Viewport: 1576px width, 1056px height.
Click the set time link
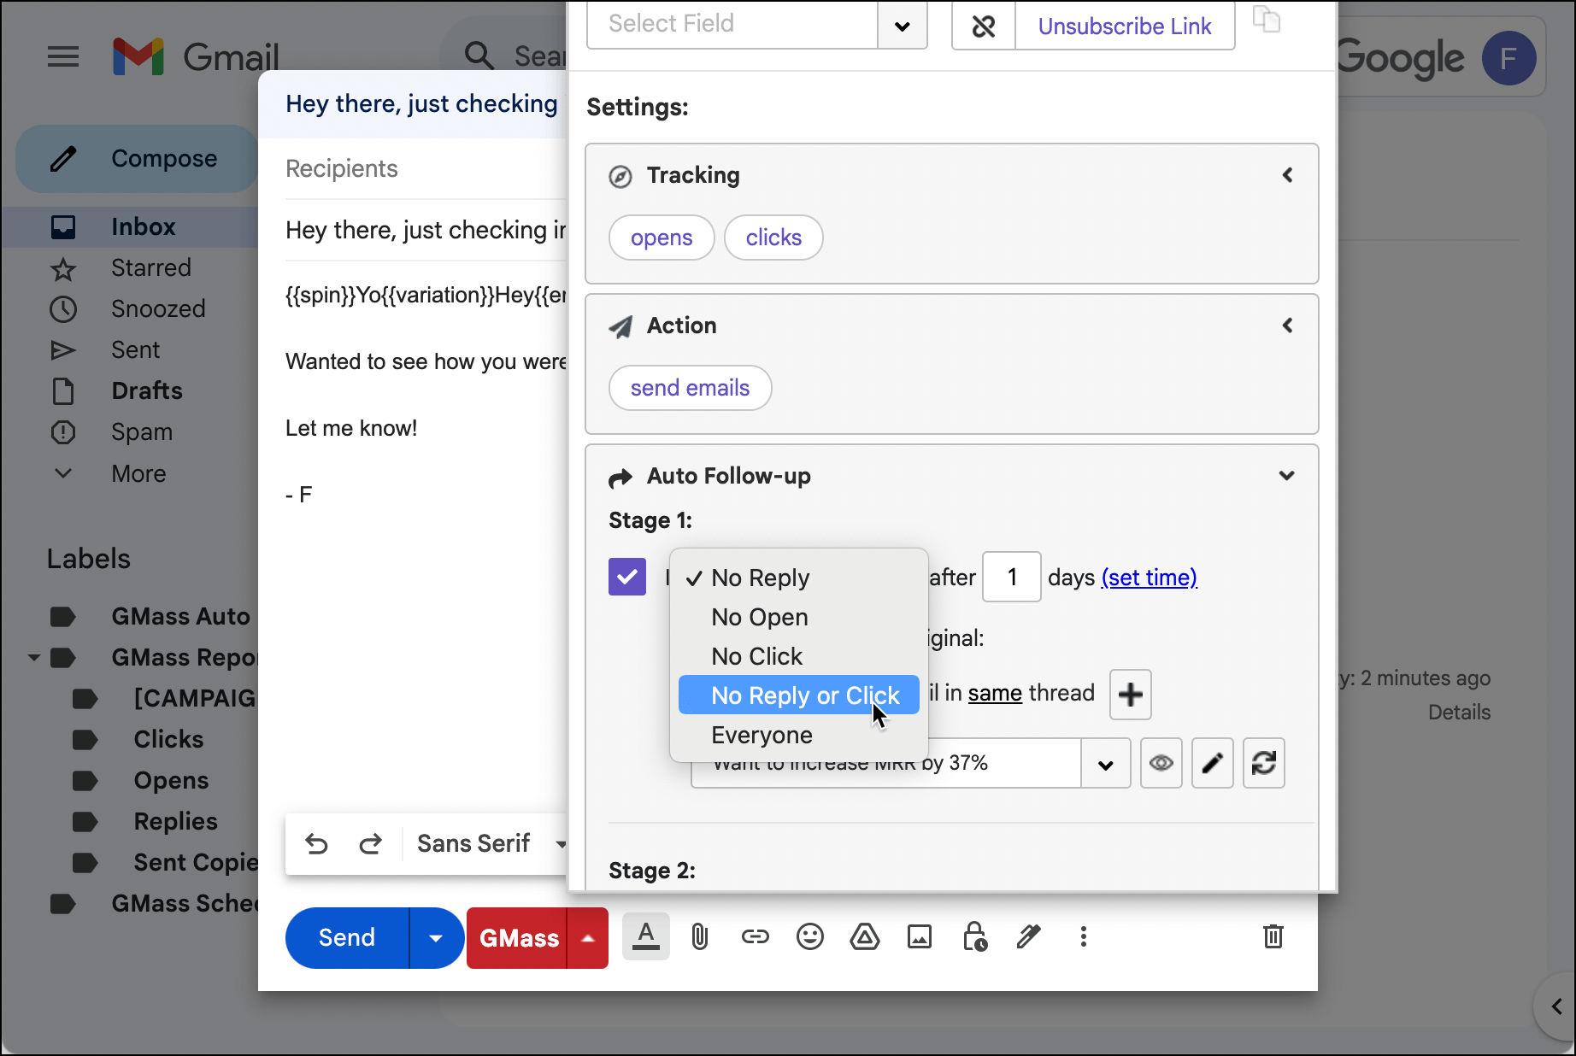(x=1149, y=578)
